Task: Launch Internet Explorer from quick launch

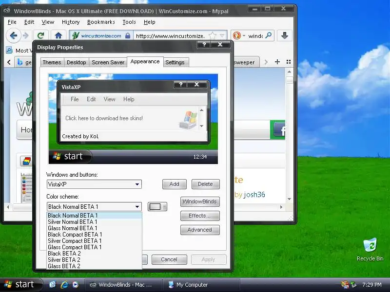Action: tap(64, 285)
